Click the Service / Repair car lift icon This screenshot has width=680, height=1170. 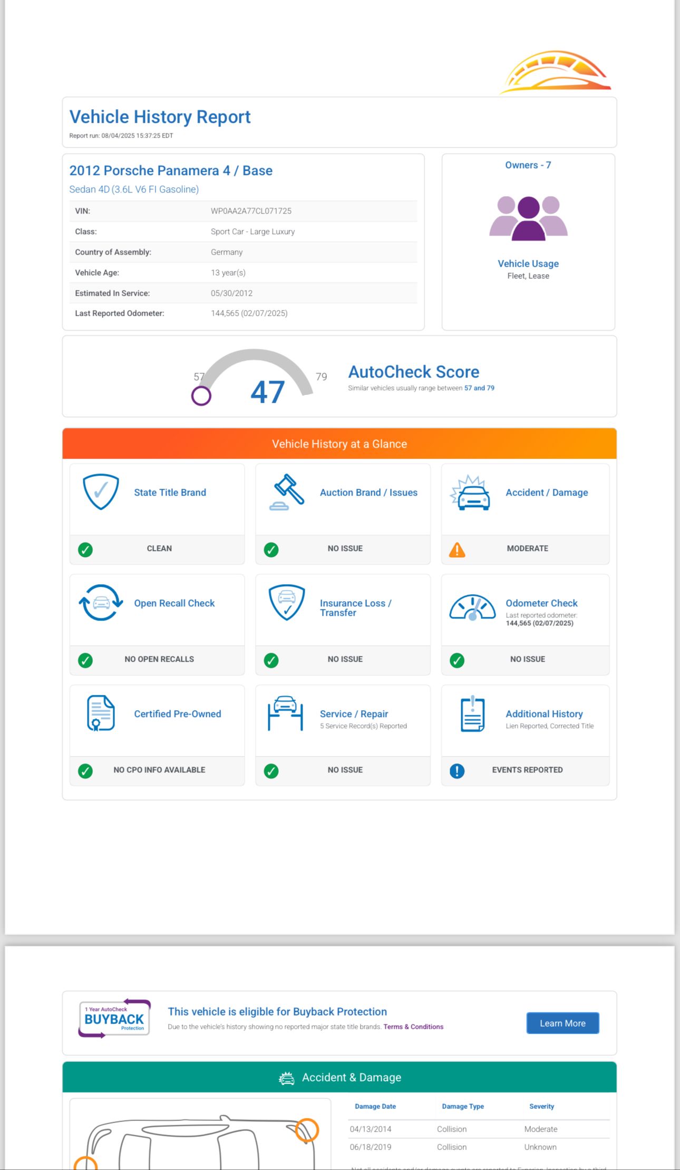(285, 713)
